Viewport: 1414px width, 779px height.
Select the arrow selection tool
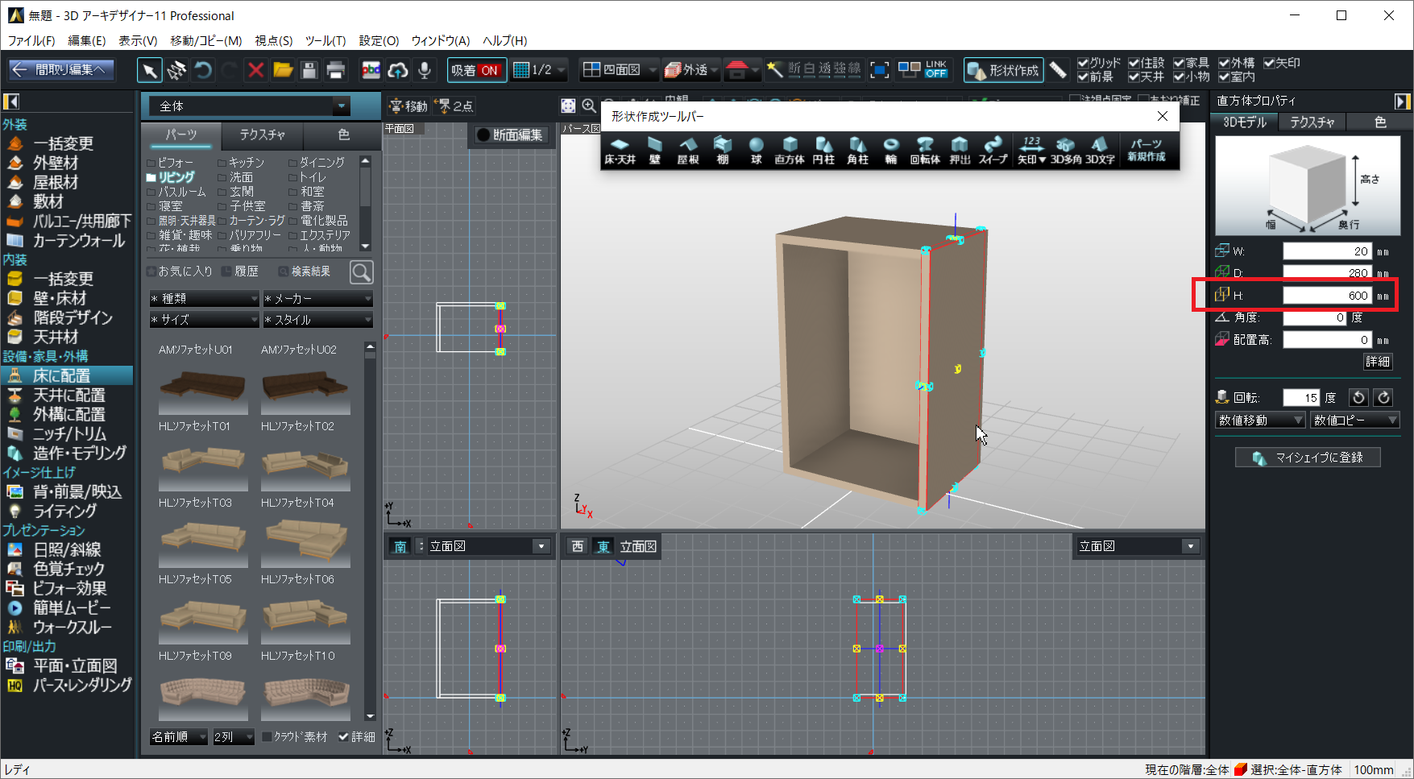point(149,70)
